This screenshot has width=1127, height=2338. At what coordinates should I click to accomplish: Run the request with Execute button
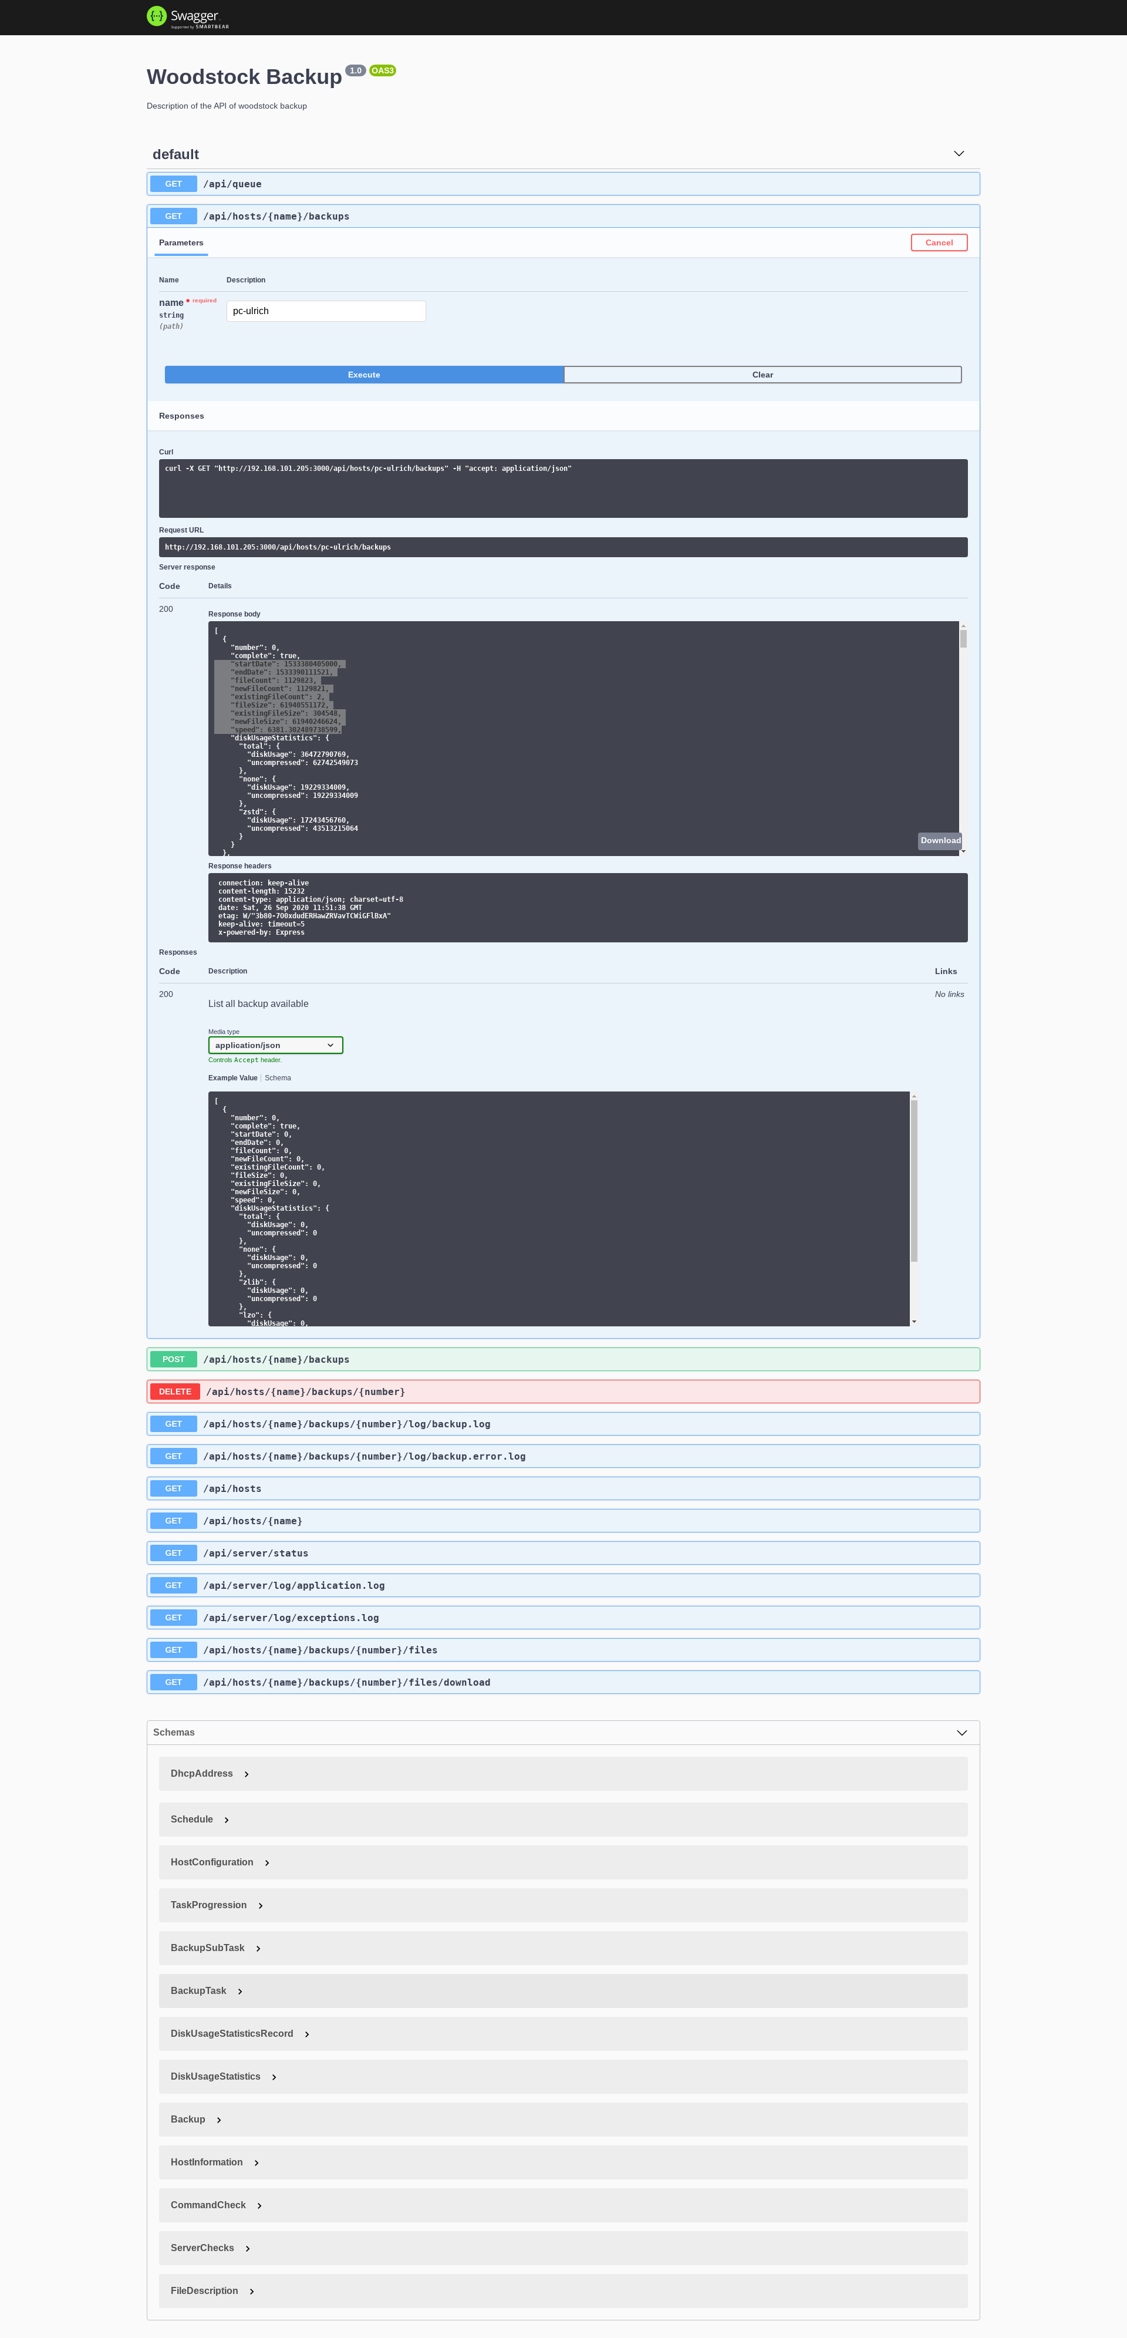364,375
